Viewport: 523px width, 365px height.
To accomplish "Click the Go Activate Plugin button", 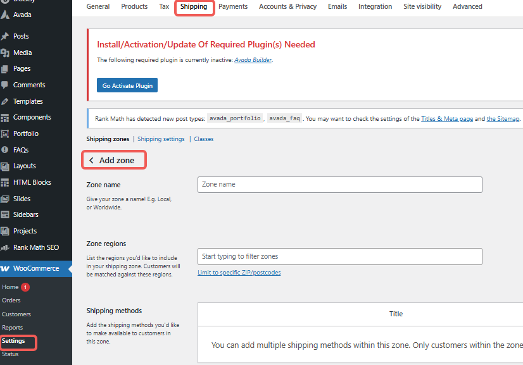I will point(127,84).
